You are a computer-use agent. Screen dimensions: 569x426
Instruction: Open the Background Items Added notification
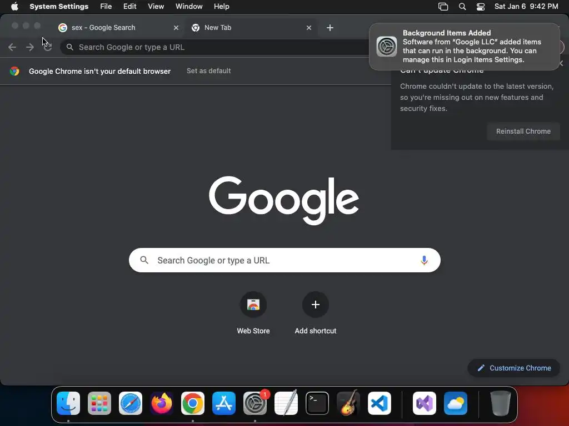[465, 47]
